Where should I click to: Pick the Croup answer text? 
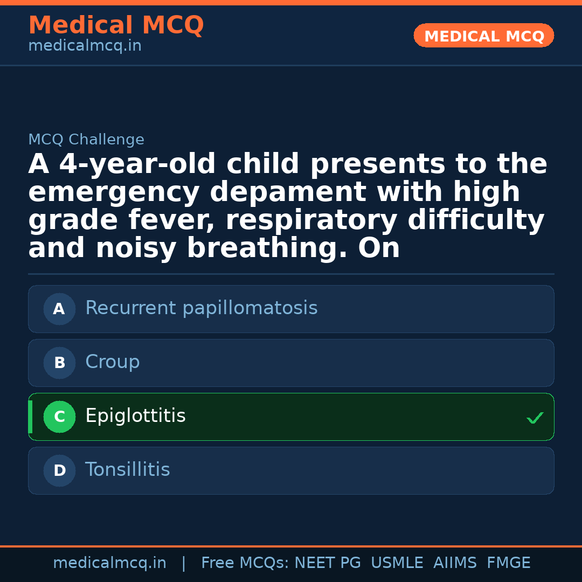(112, 362)
